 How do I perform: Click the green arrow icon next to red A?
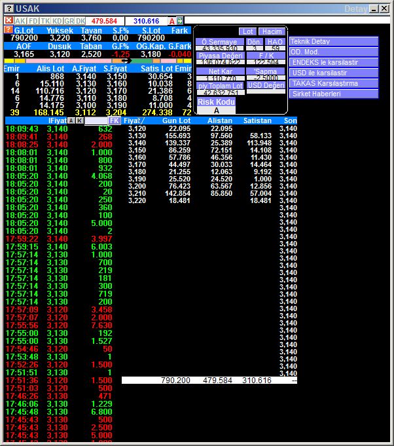pos(180,20)
